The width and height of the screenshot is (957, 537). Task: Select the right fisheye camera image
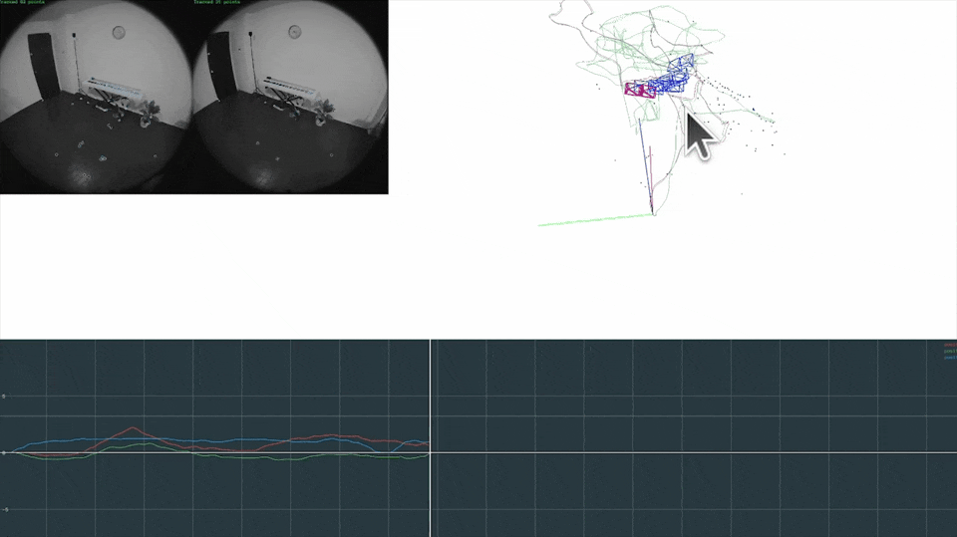[x=290, y=97]
